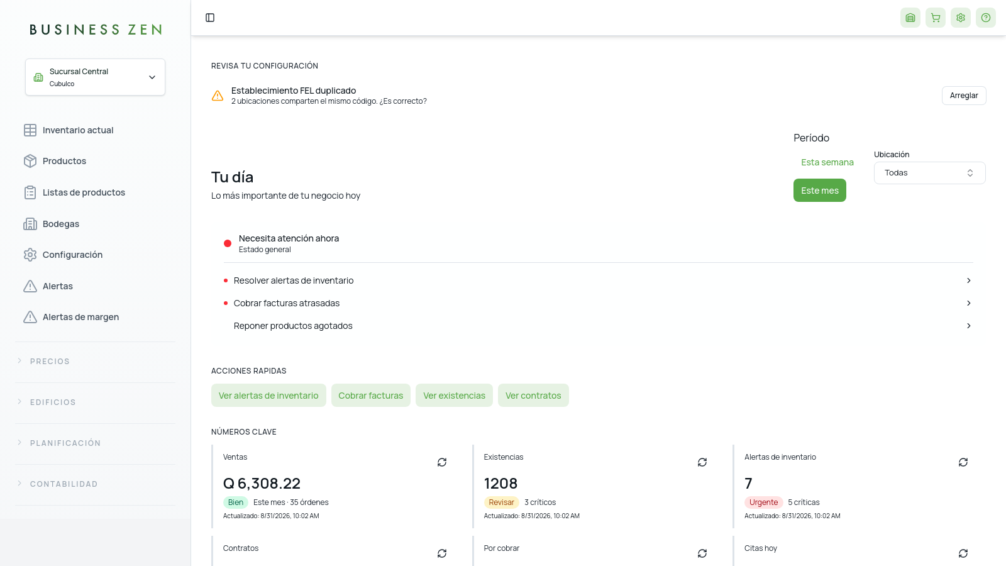Viewport: 1006px width, 566px height.
Task: Expand the PRECIOS sidebar section
Action: click(x=95, y=362)
